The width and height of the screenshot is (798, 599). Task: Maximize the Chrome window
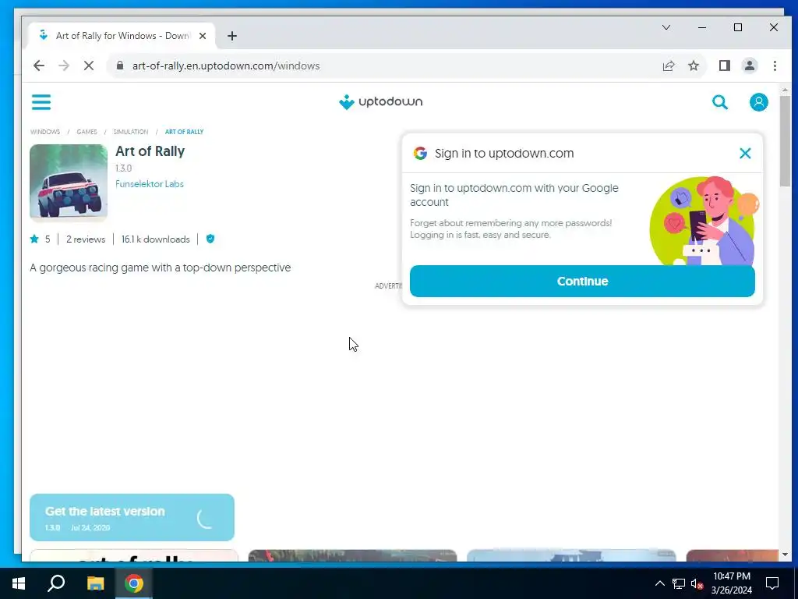tap(737, 27)
